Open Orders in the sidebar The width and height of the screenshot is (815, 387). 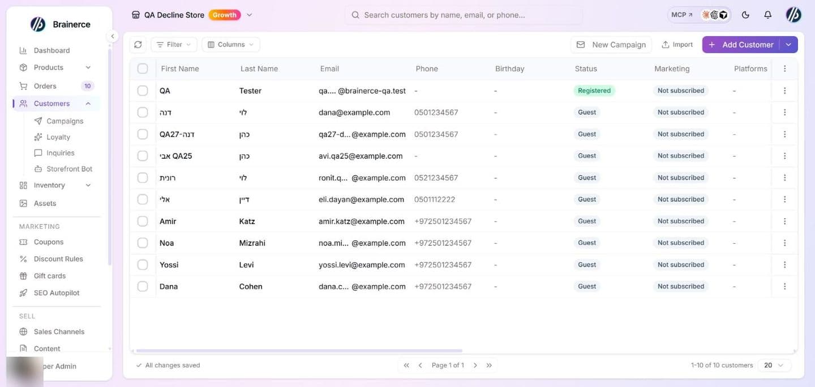pyautogui.click(x=45, y=86)
